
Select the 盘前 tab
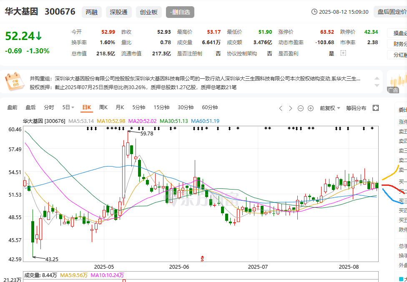click(x=12, y=107)
